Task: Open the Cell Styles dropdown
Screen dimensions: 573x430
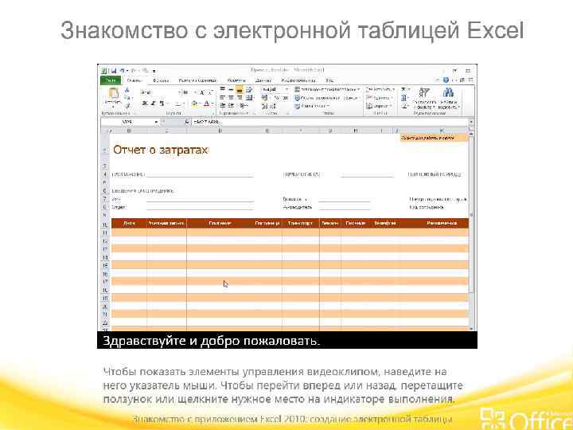Action: coord(312,106)
